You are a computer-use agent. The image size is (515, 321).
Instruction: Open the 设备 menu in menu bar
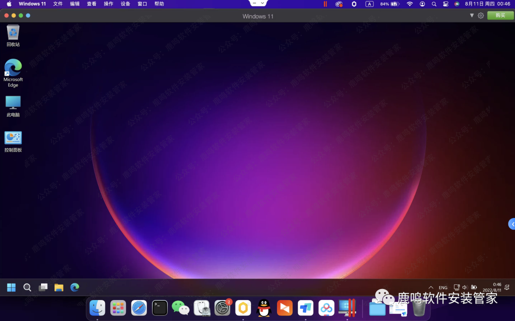click(x=125, y=4)
